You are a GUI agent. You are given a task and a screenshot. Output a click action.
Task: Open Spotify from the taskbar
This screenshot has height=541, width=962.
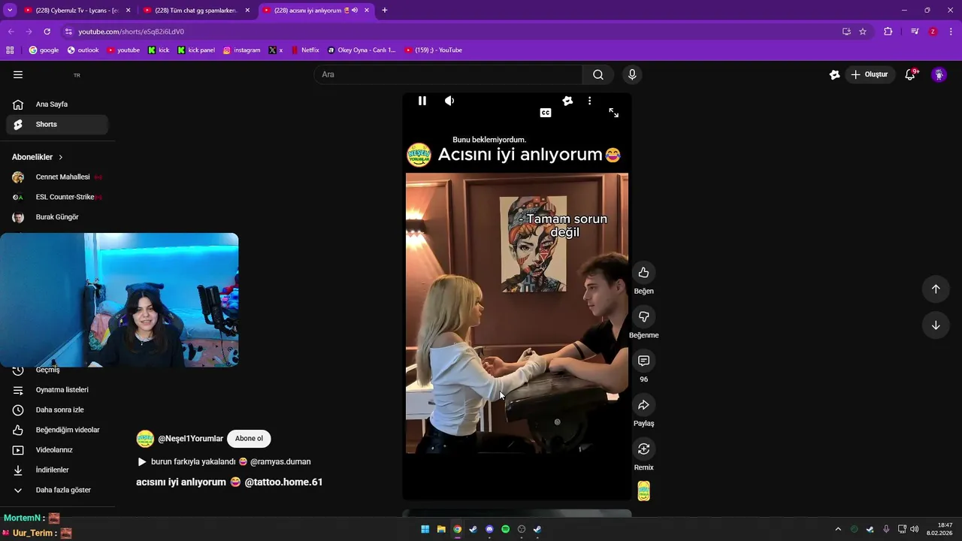505,529
